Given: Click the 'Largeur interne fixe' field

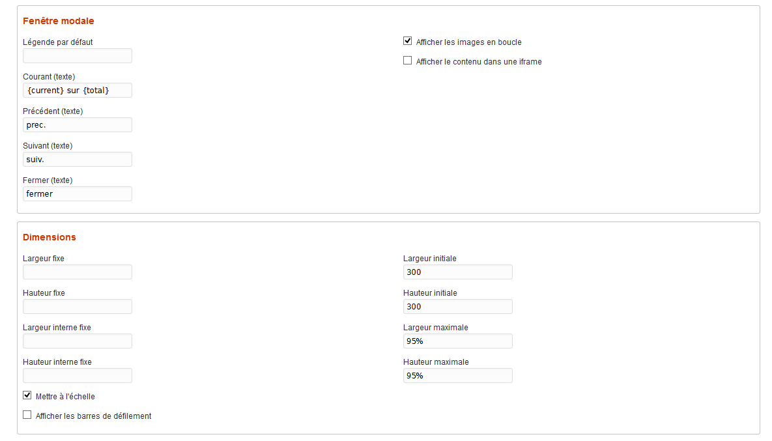Looking at the screenshot, I should 78,341.
